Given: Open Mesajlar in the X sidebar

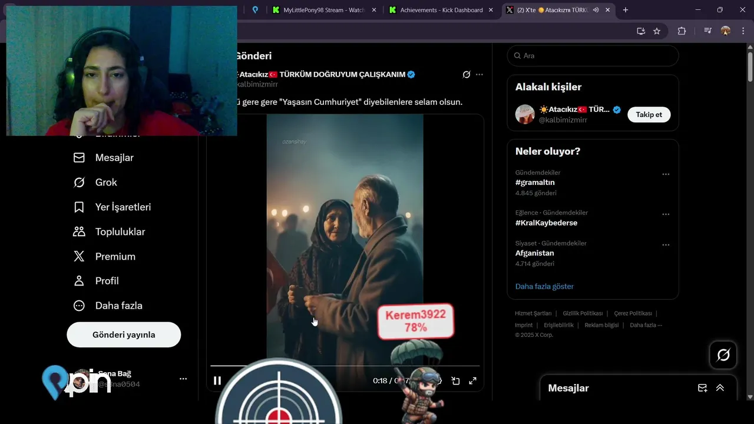Looking at the screenshot, I should 103,158.
